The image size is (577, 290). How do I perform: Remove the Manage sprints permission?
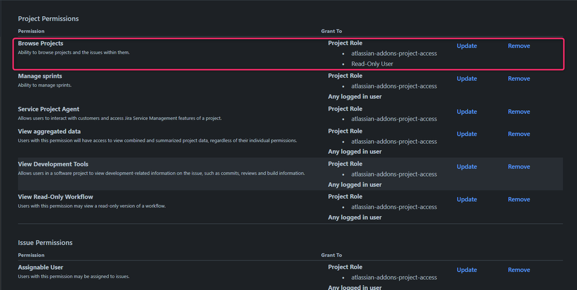pos(519,78)
